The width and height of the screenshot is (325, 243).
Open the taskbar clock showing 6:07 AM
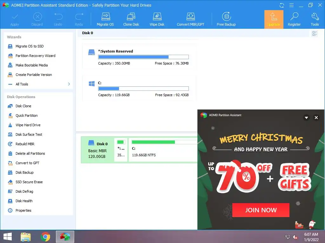coord(311,237)
